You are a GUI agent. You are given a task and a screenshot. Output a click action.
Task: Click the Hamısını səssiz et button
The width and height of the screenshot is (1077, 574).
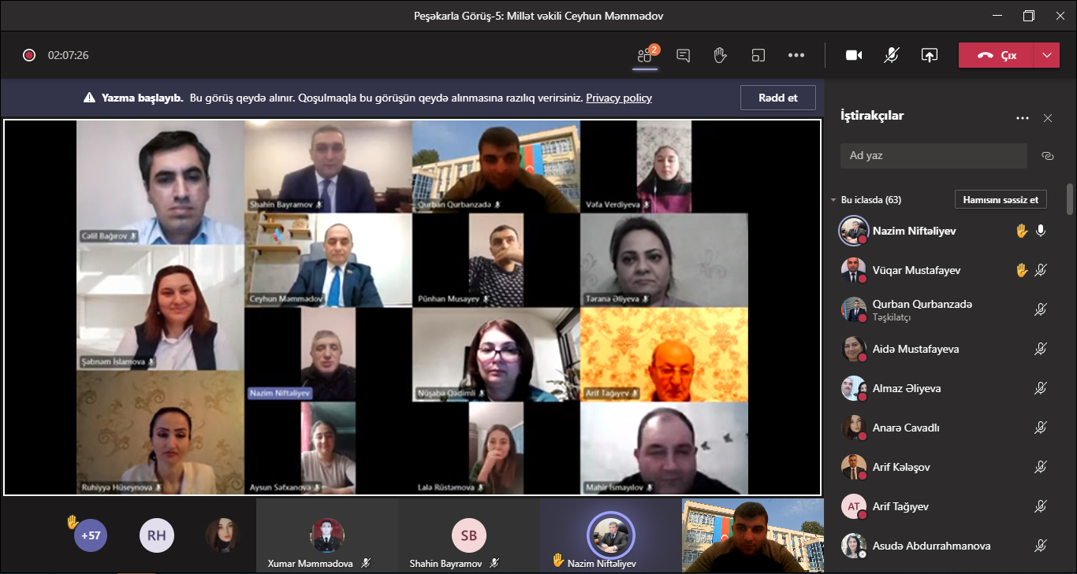1001,200
